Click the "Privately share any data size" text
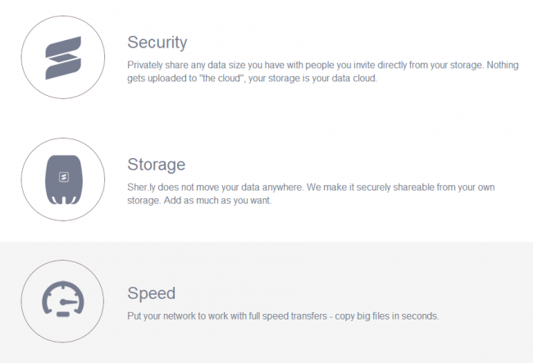Viewport: 533px width, 363px height. (x=186, y=65)
